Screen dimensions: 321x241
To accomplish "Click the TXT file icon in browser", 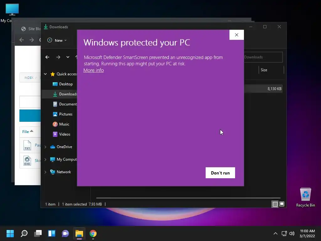I will coord(27,145).
